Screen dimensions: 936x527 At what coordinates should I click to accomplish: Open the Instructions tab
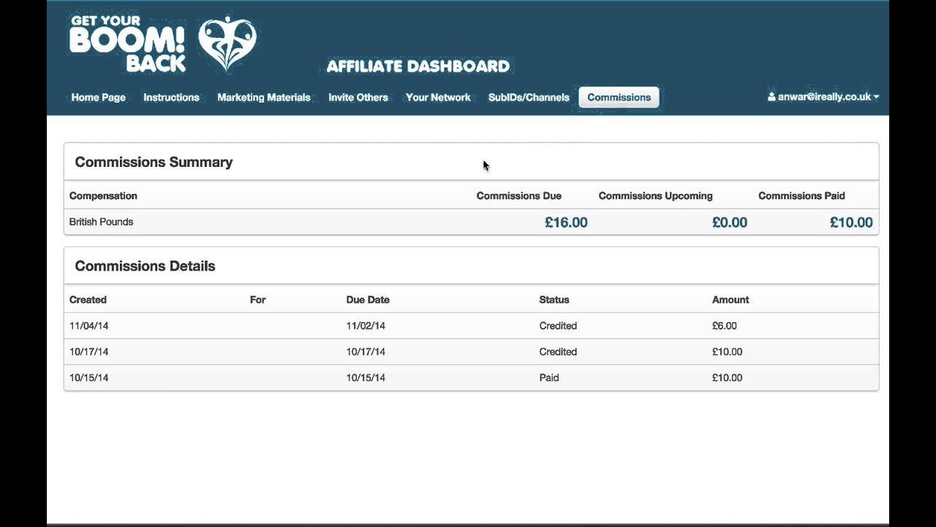pyautogui.click(x=171, y=97)
